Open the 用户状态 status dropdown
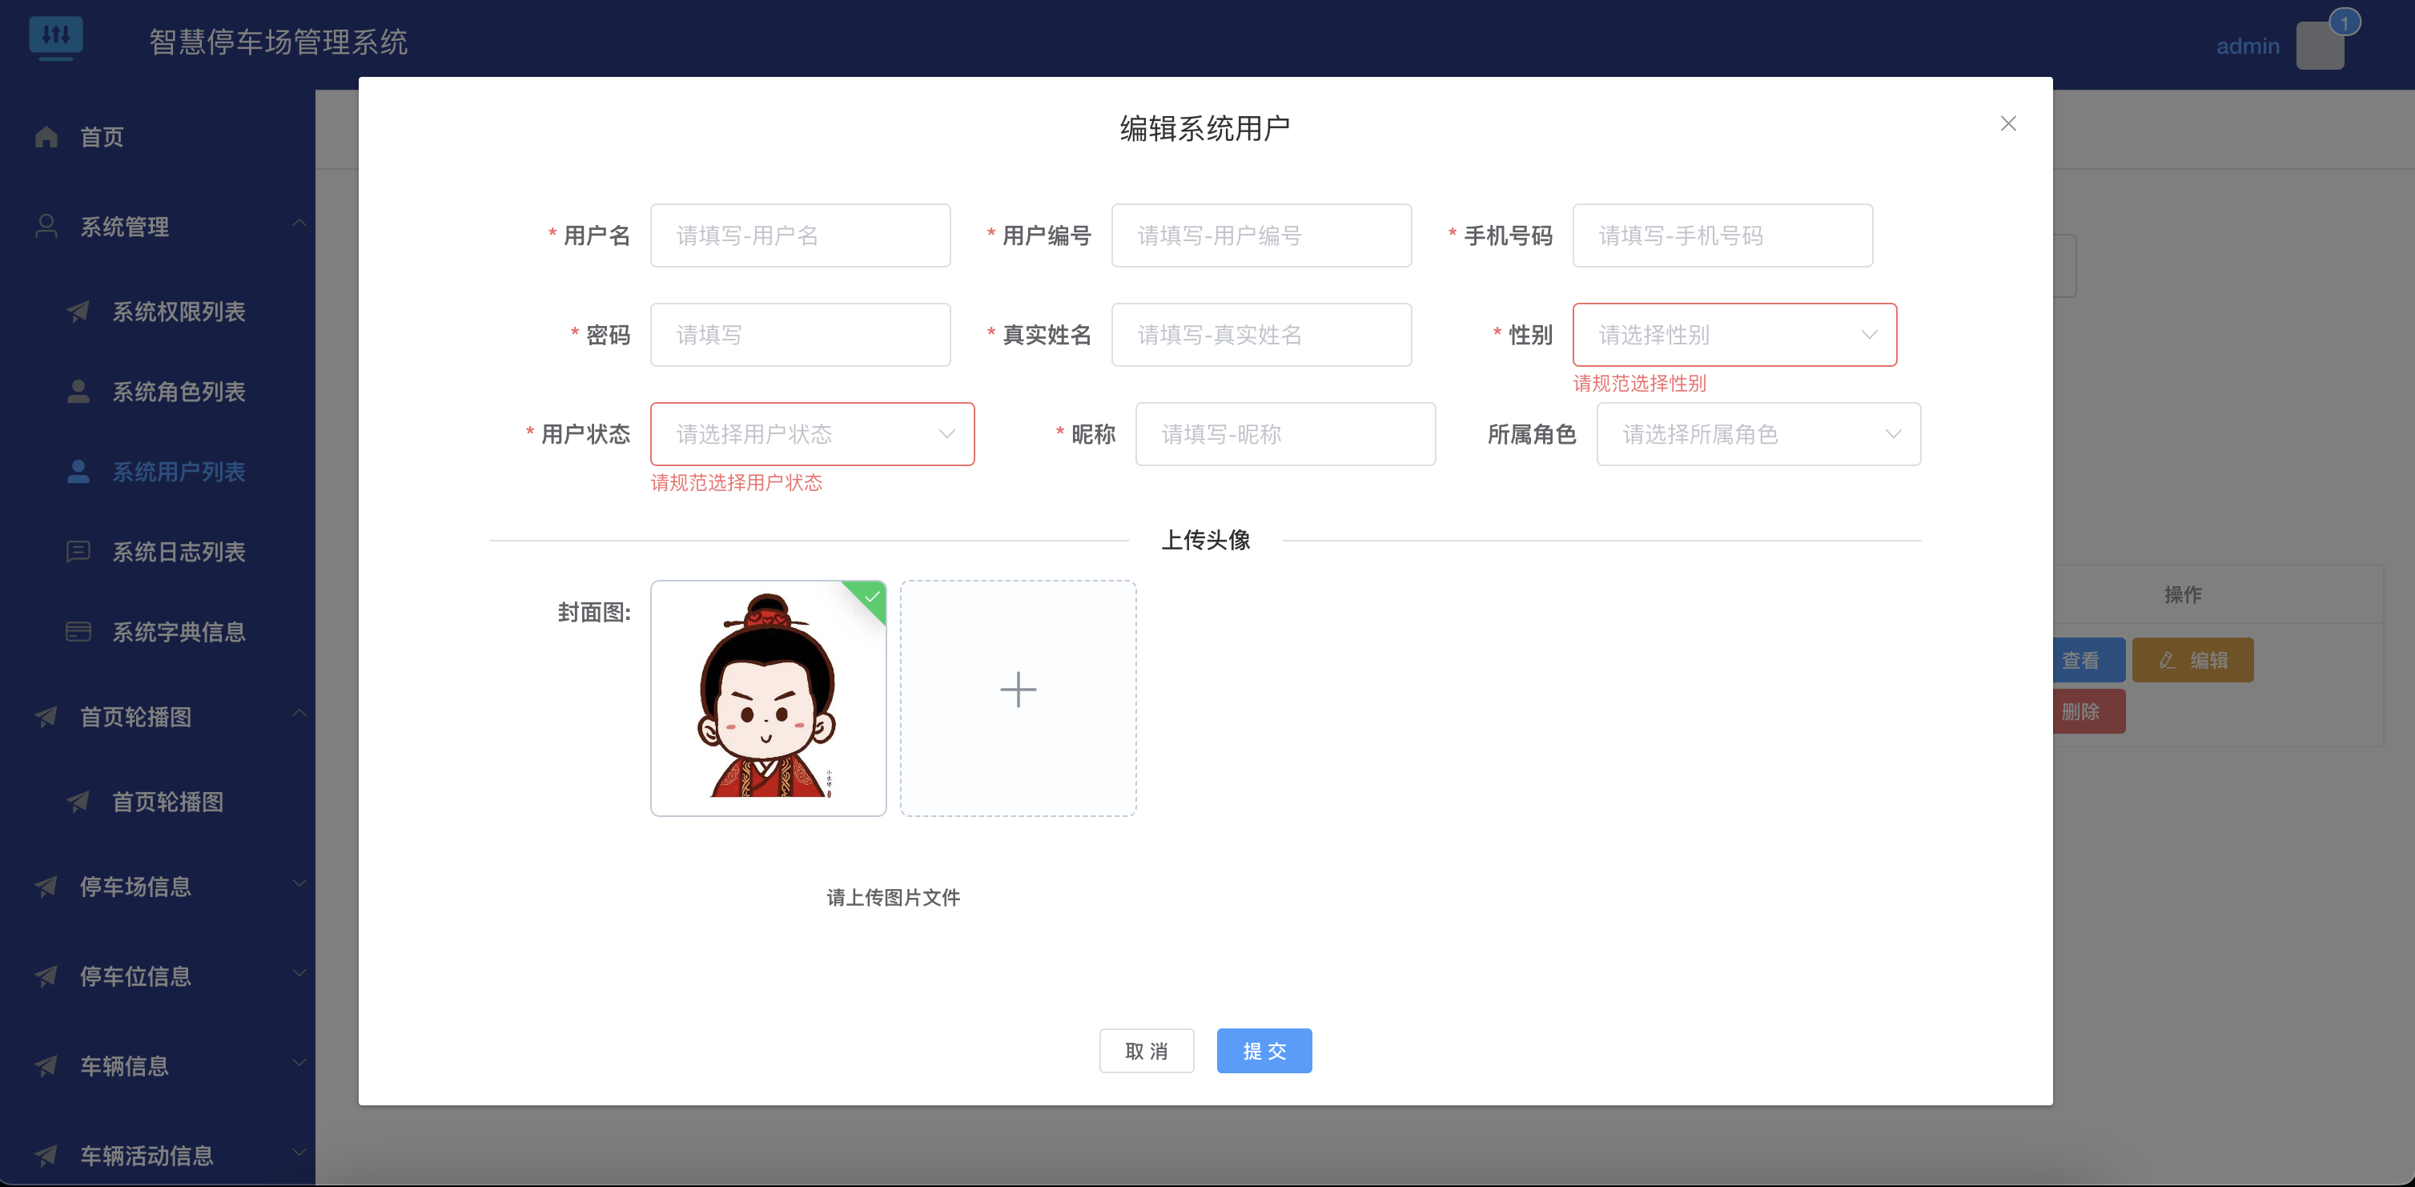The height and width of the screenshot is (1187, 2415). 812,434
